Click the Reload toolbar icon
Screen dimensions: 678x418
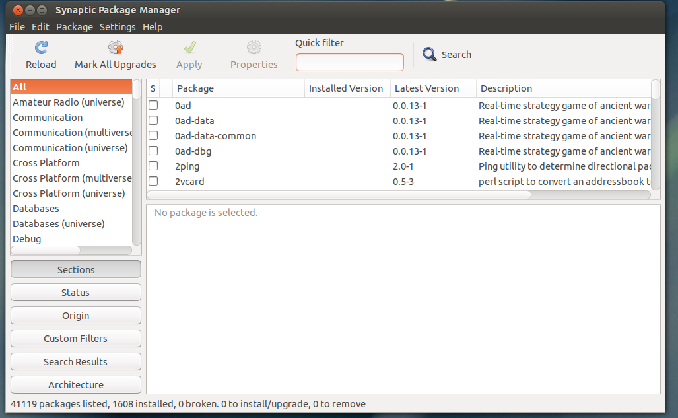tap(41, 48)
